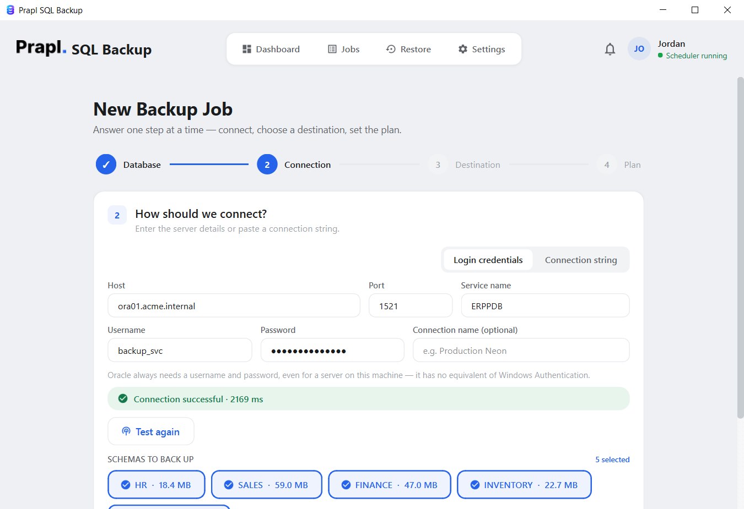Click the SQL Backup title text
This screenshot has width=744, height=509.
coord(111,49)
